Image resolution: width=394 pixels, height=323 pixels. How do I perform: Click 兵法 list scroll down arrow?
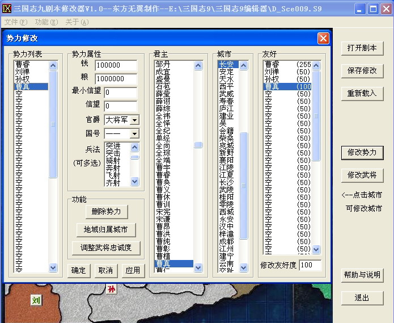coord(135,181)
